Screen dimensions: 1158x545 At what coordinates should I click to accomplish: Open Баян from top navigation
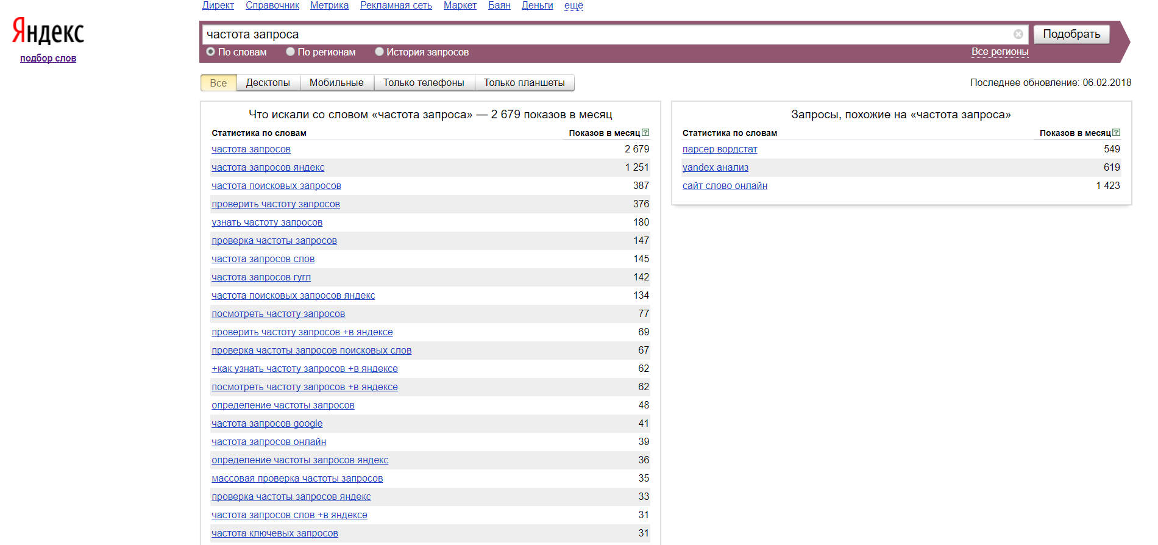click(499, 5)
